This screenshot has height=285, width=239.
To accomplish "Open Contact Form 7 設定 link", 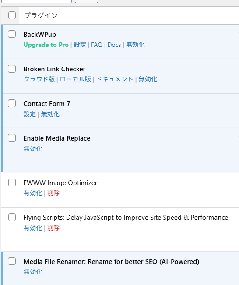I will [30, 114].
